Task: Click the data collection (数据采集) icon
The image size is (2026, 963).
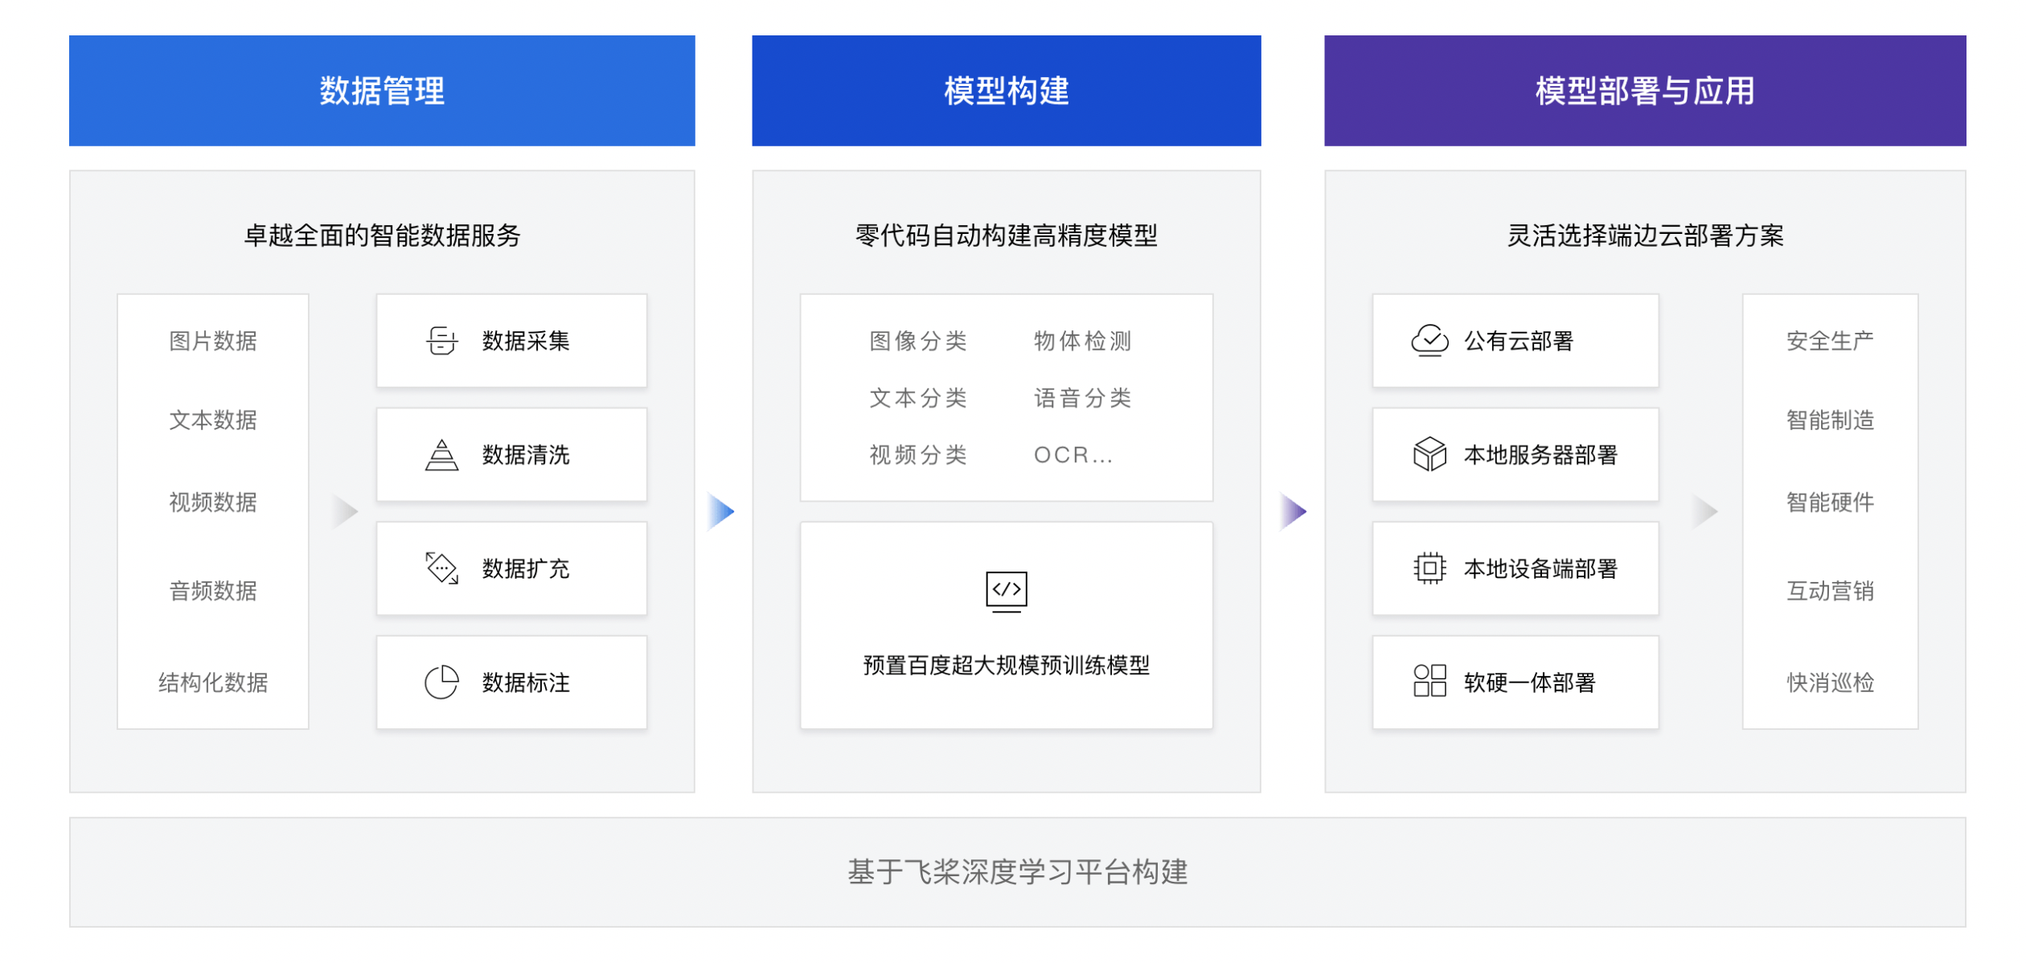Action: [x=441, y=341]
